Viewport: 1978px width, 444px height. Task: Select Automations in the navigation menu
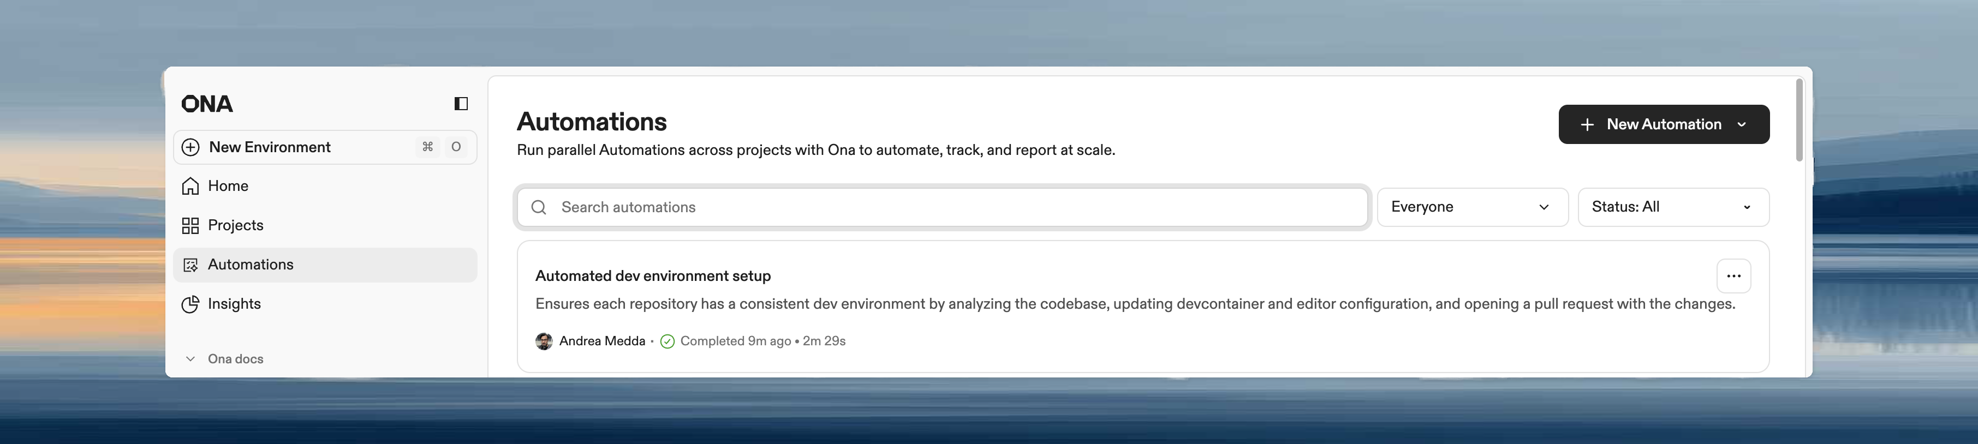pos(251,264)
